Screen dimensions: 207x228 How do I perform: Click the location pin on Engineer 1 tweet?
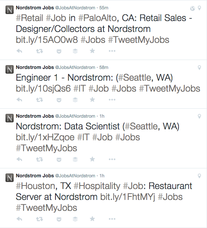pyautogui.click(x=199, y=67)
